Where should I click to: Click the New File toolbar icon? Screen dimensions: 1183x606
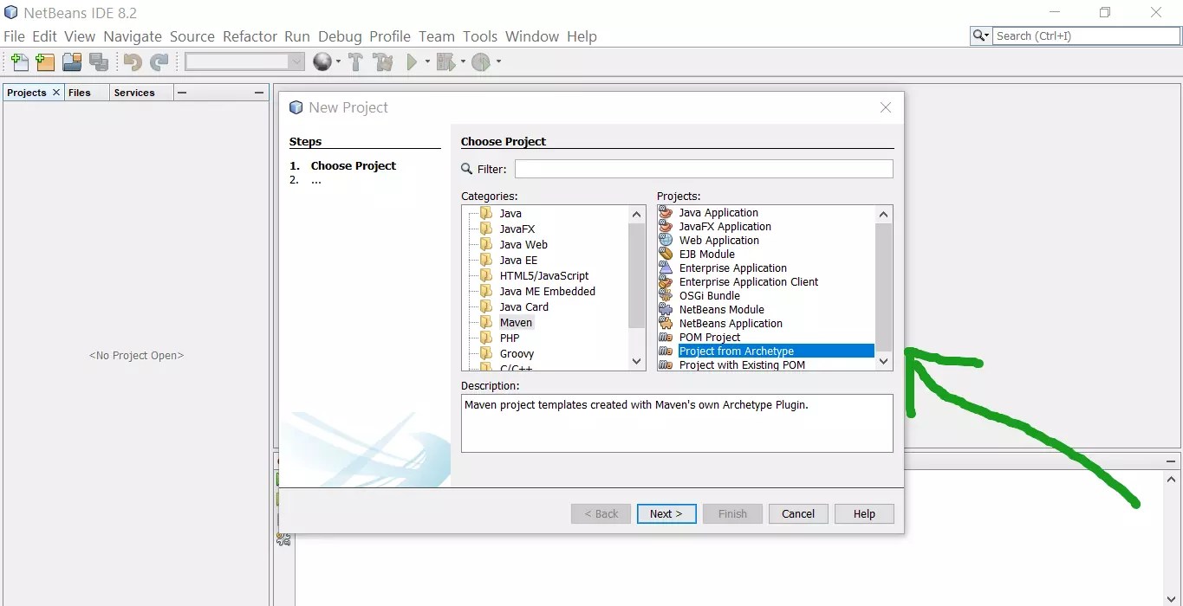click(x=18, y=61)
